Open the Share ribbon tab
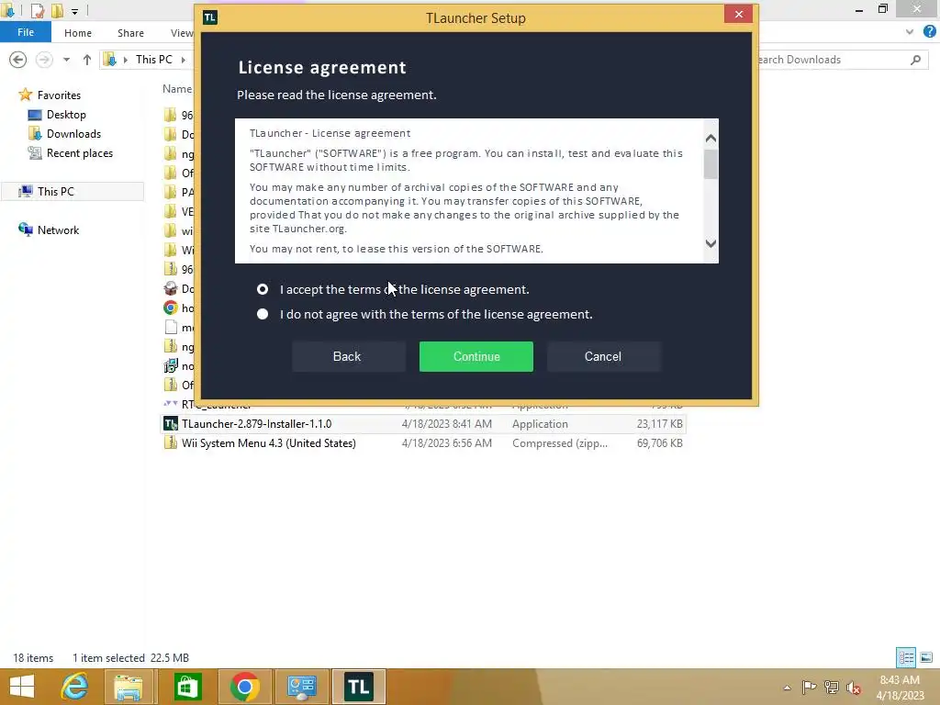940x705 pixels. click(x=130, y=33)
